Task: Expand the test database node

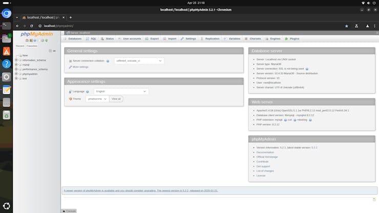Action: [16, 78]
